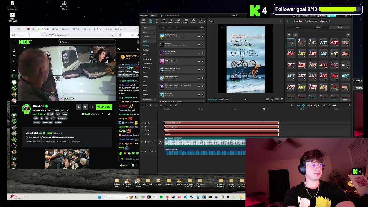Open the Text tool tab in CapCut toolbar

tap(157, 21)
